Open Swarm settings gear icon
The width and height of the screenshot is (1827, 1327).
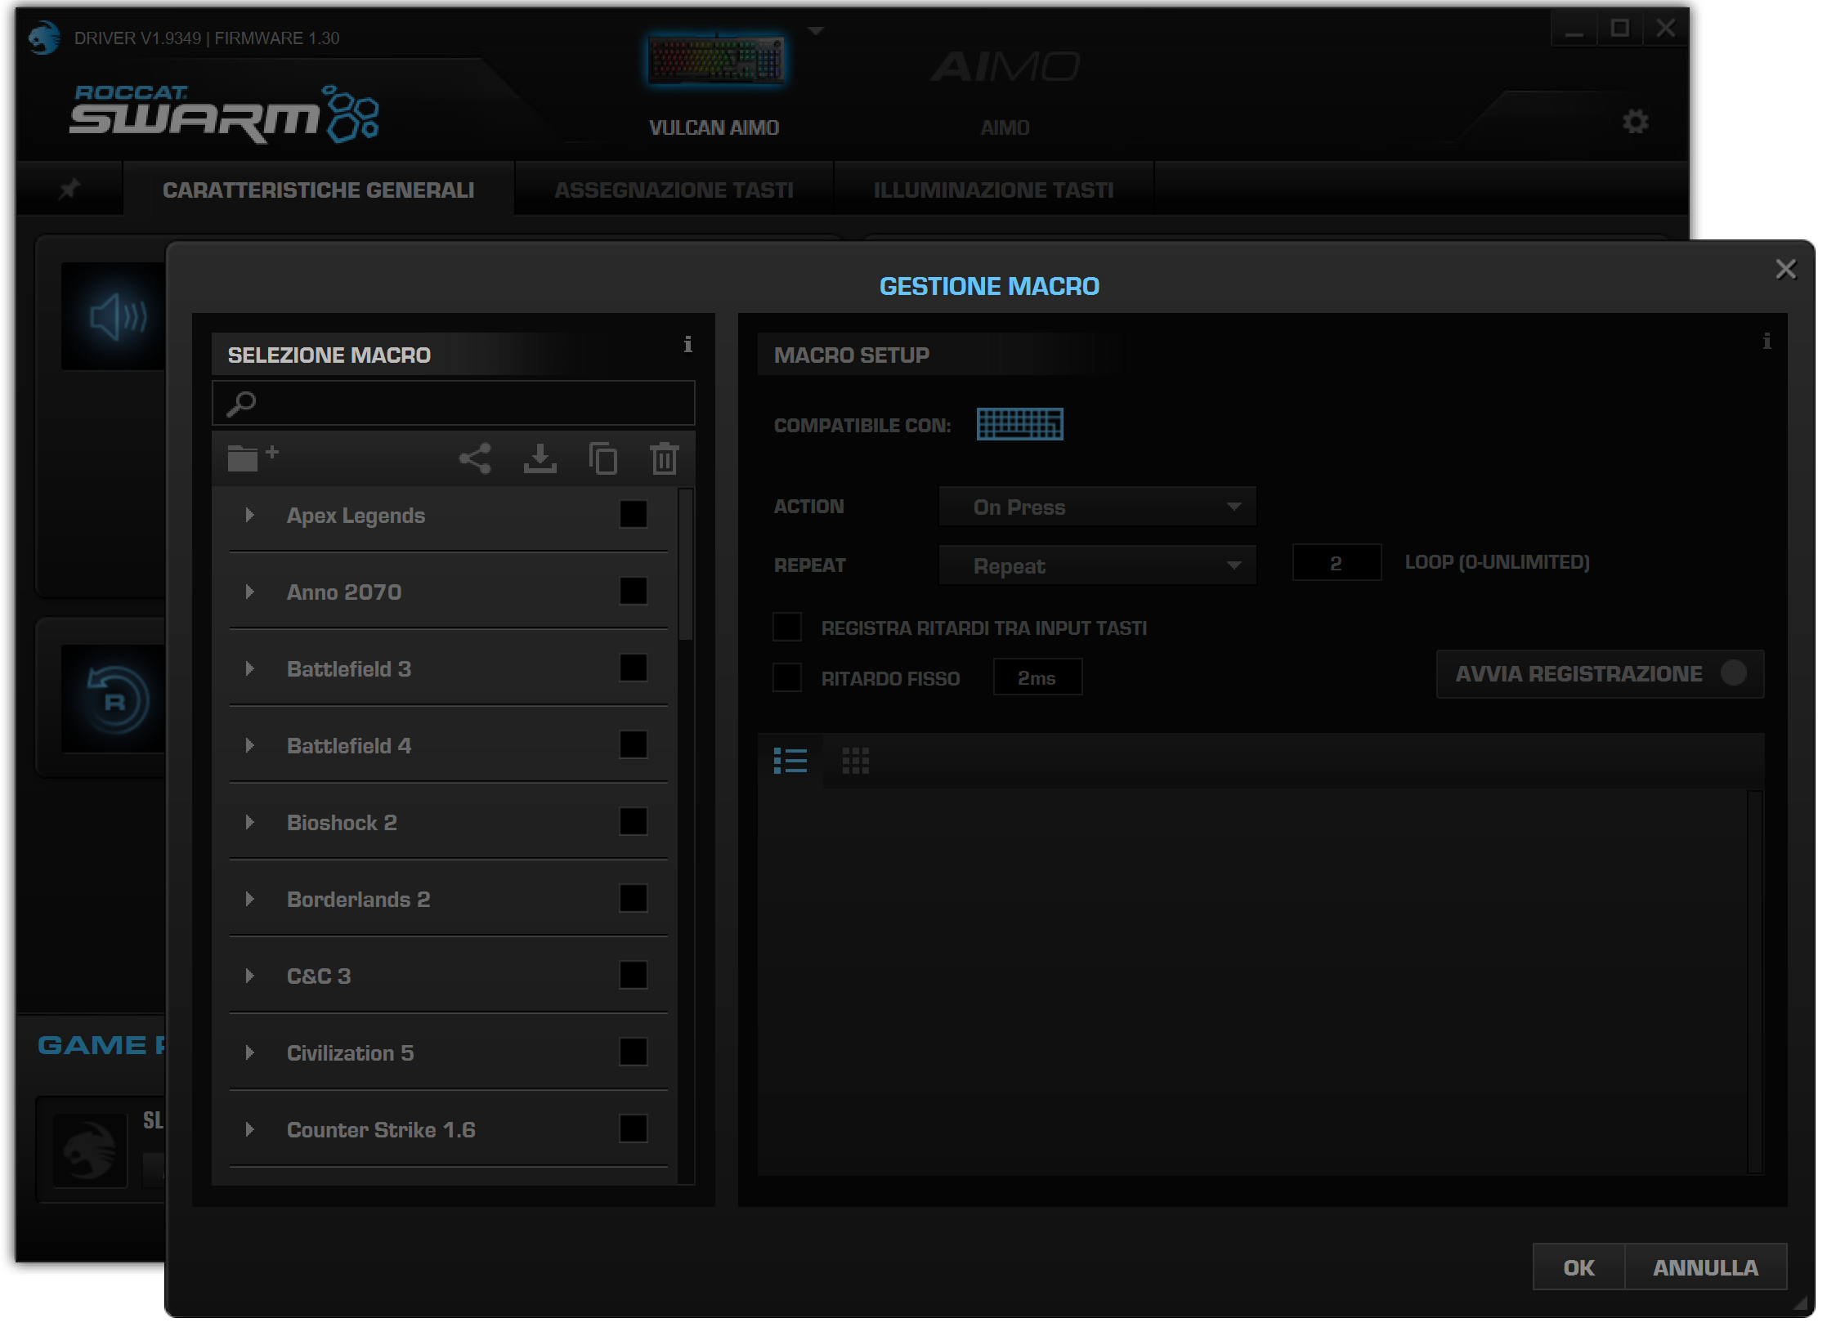[x=1636, y=122]
